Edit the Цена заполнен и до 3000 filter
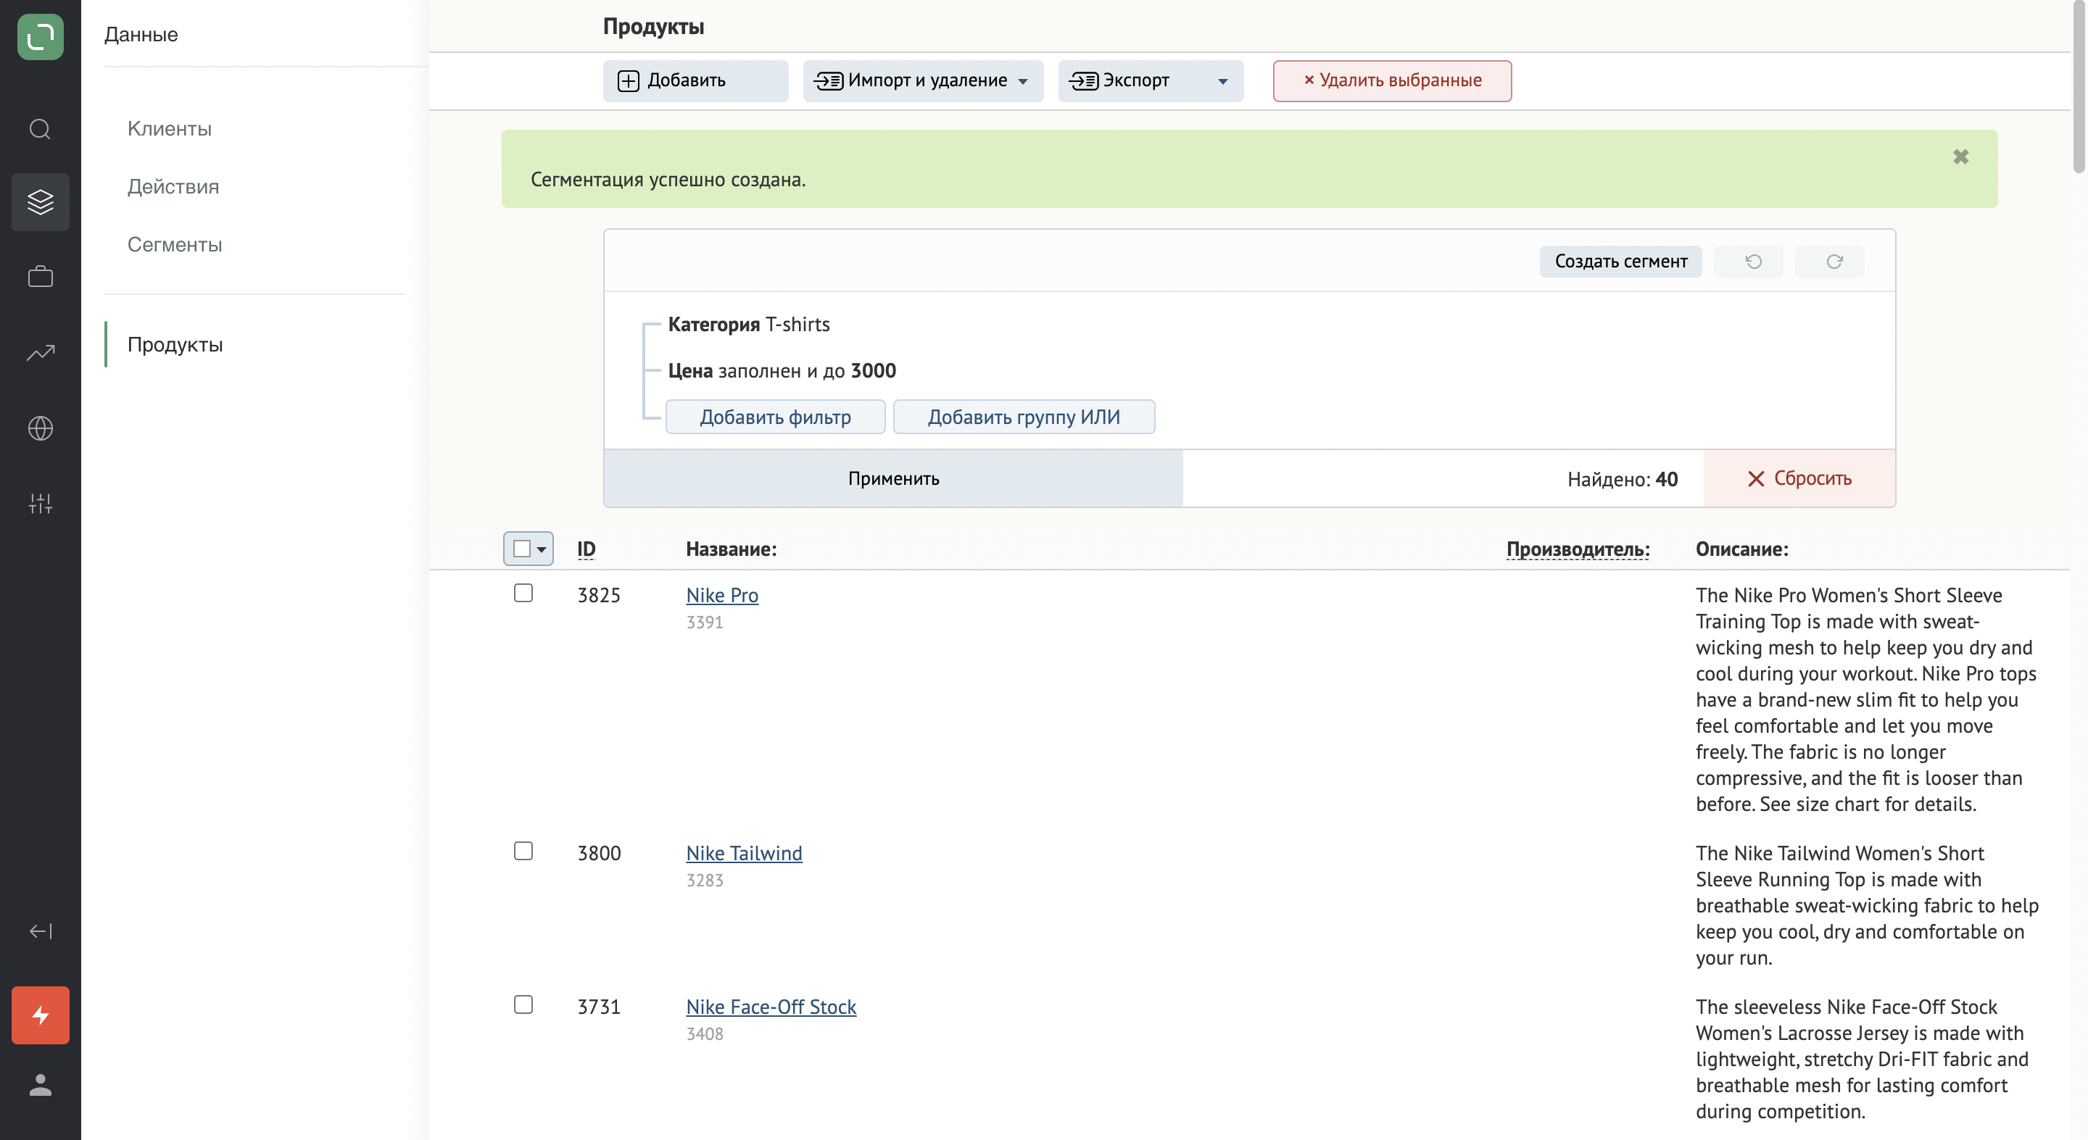2088x1140 pixels. 782,370
